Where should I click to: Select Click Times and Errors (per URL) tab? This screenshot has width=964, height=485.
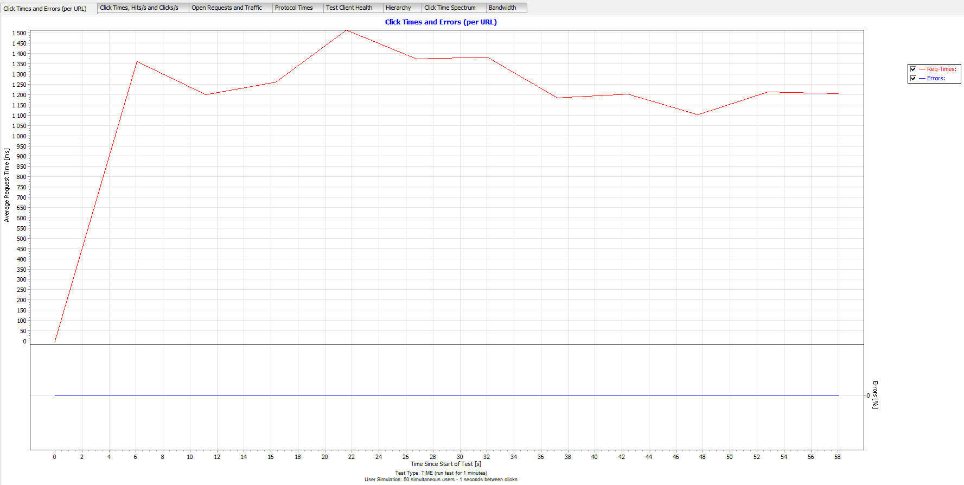coord(49,8)
